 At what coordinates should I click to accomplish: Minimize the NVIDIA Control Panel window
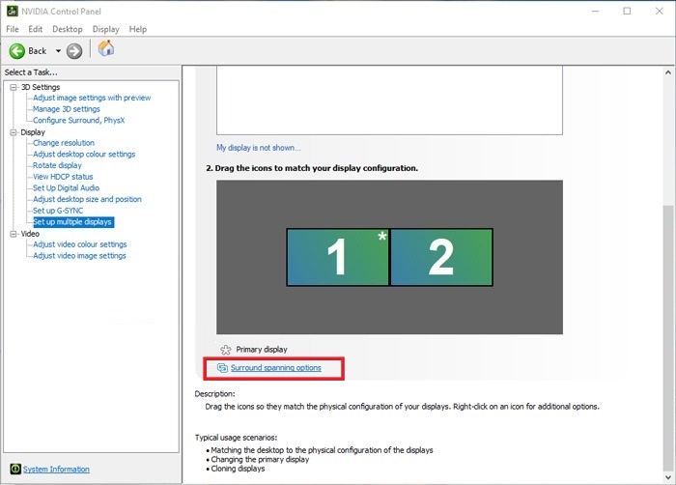(x=596, y=12)
